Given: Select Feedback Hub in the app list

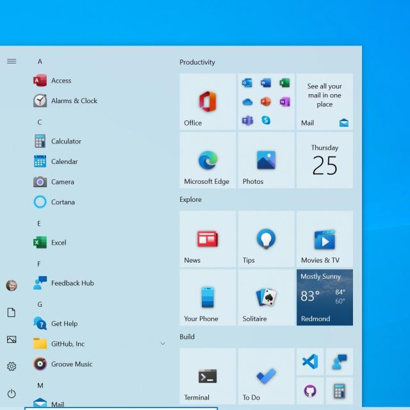Looking at the screenshot, I should (x=72, y=283).
